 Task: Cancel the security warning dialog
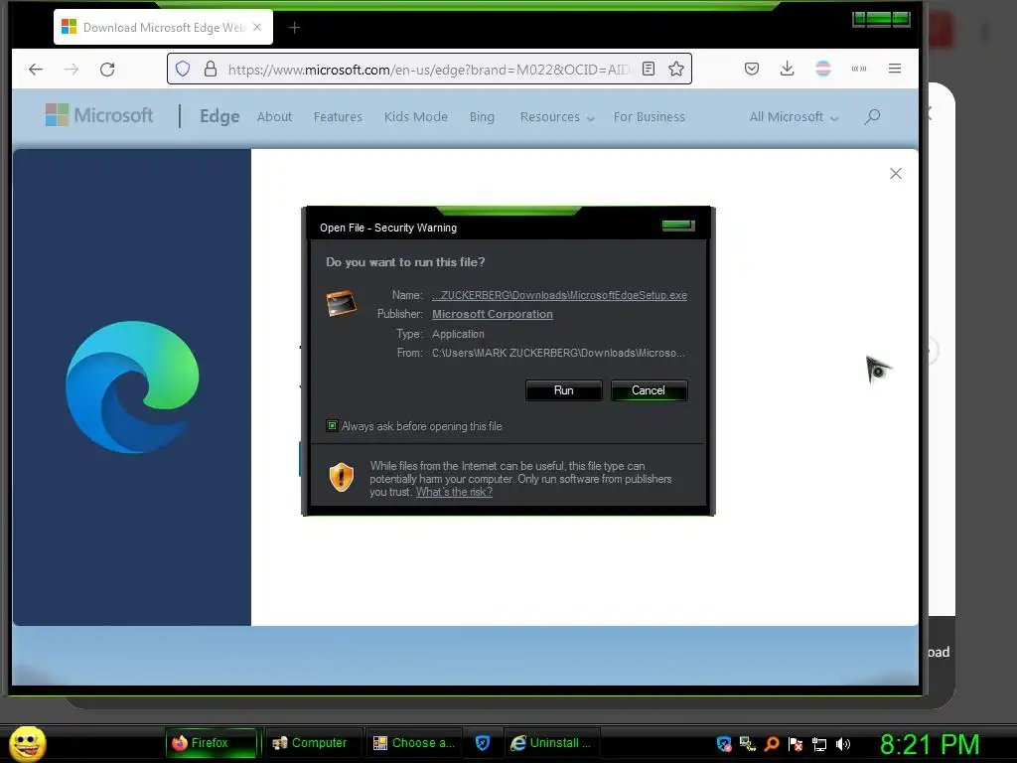tap(649, 390)
